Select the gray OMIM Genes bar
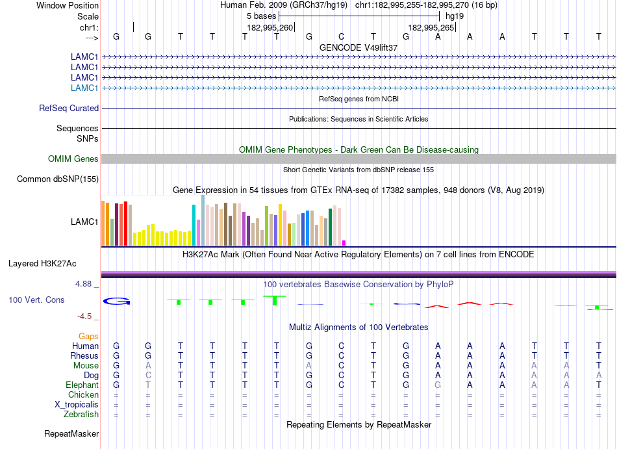The image size is (617, 449). 359,159
